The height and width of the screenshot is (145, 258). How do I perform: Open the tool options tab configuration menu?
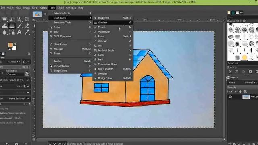point(29,54)
